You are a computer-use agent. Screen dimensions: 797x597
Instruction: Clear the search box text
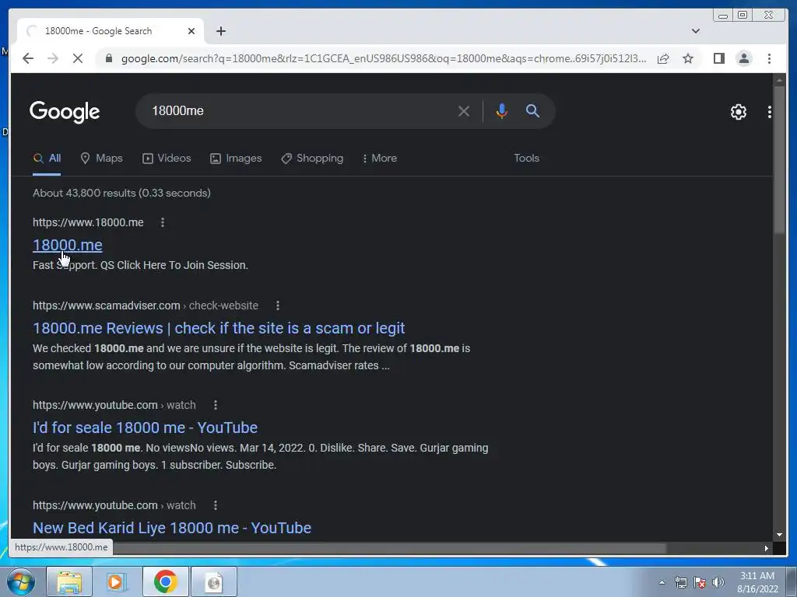click(x=464, y=110)
